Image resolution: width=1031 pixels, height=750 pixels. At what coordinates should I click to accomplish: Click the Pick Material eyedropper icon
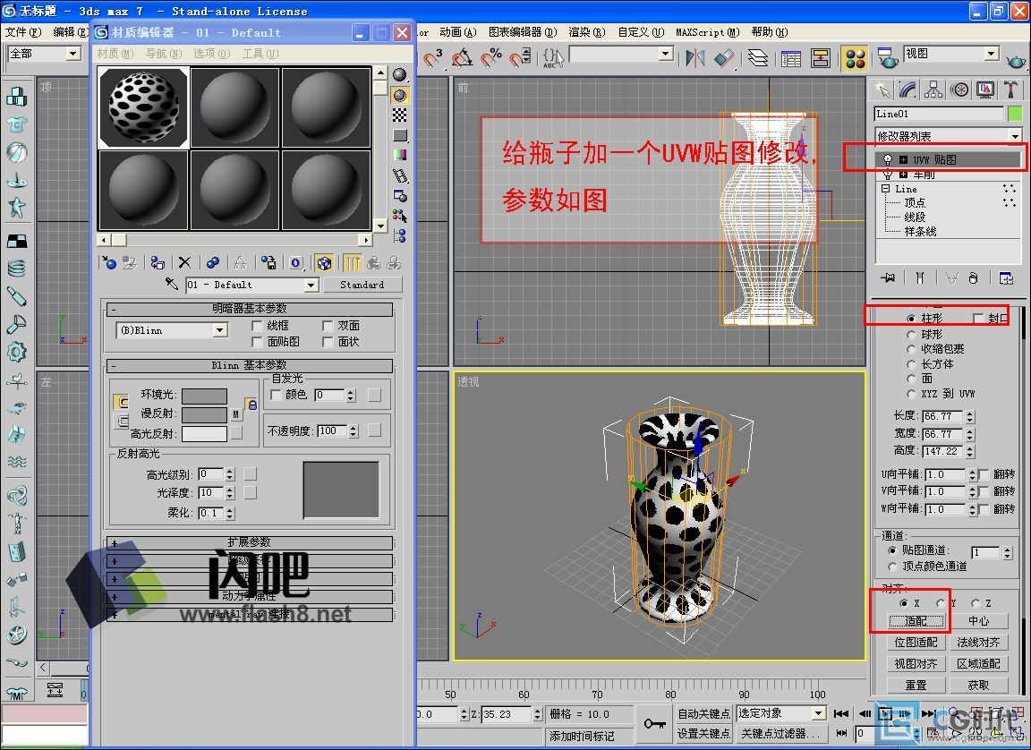(x=173, y=285)
